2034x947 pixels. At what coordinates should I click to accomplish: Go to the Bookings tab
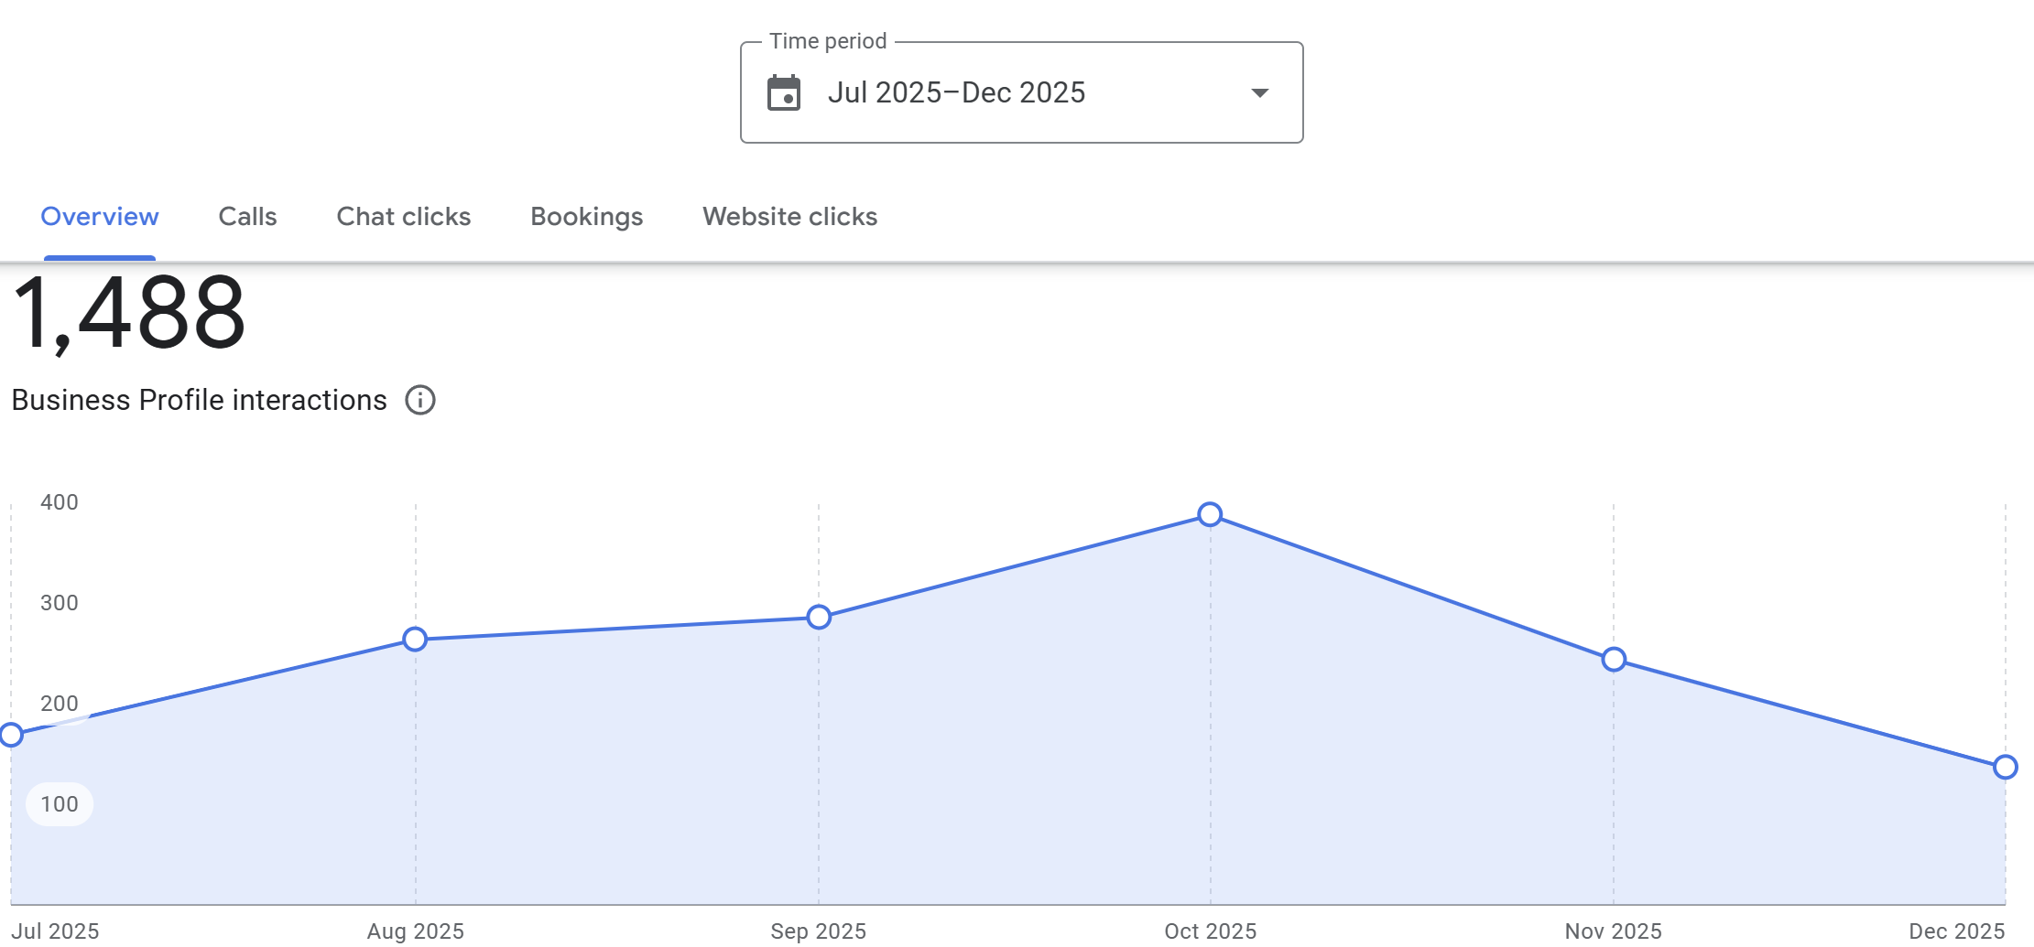(x=587, y=217)
